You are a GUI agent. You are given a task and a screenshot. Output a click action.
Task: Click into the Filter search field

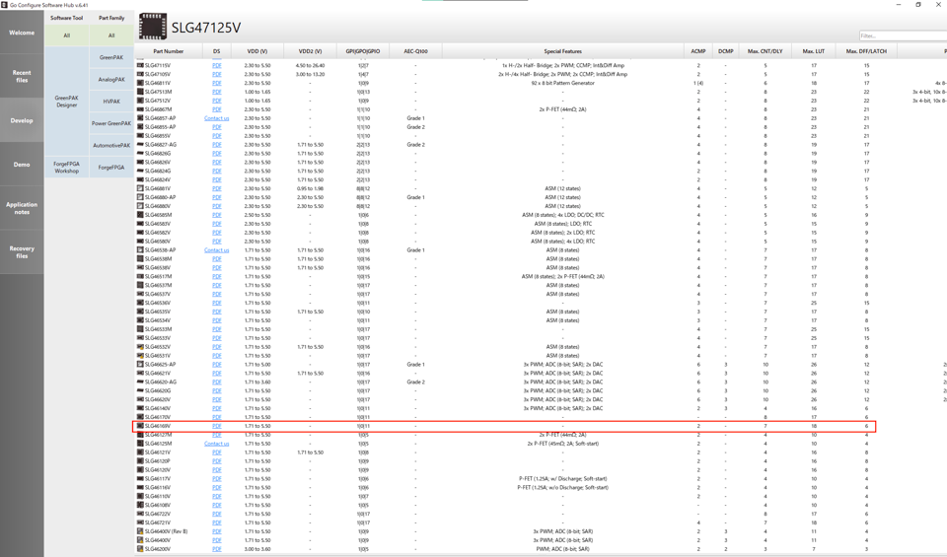pyautogui.click(x=903, y=36)
